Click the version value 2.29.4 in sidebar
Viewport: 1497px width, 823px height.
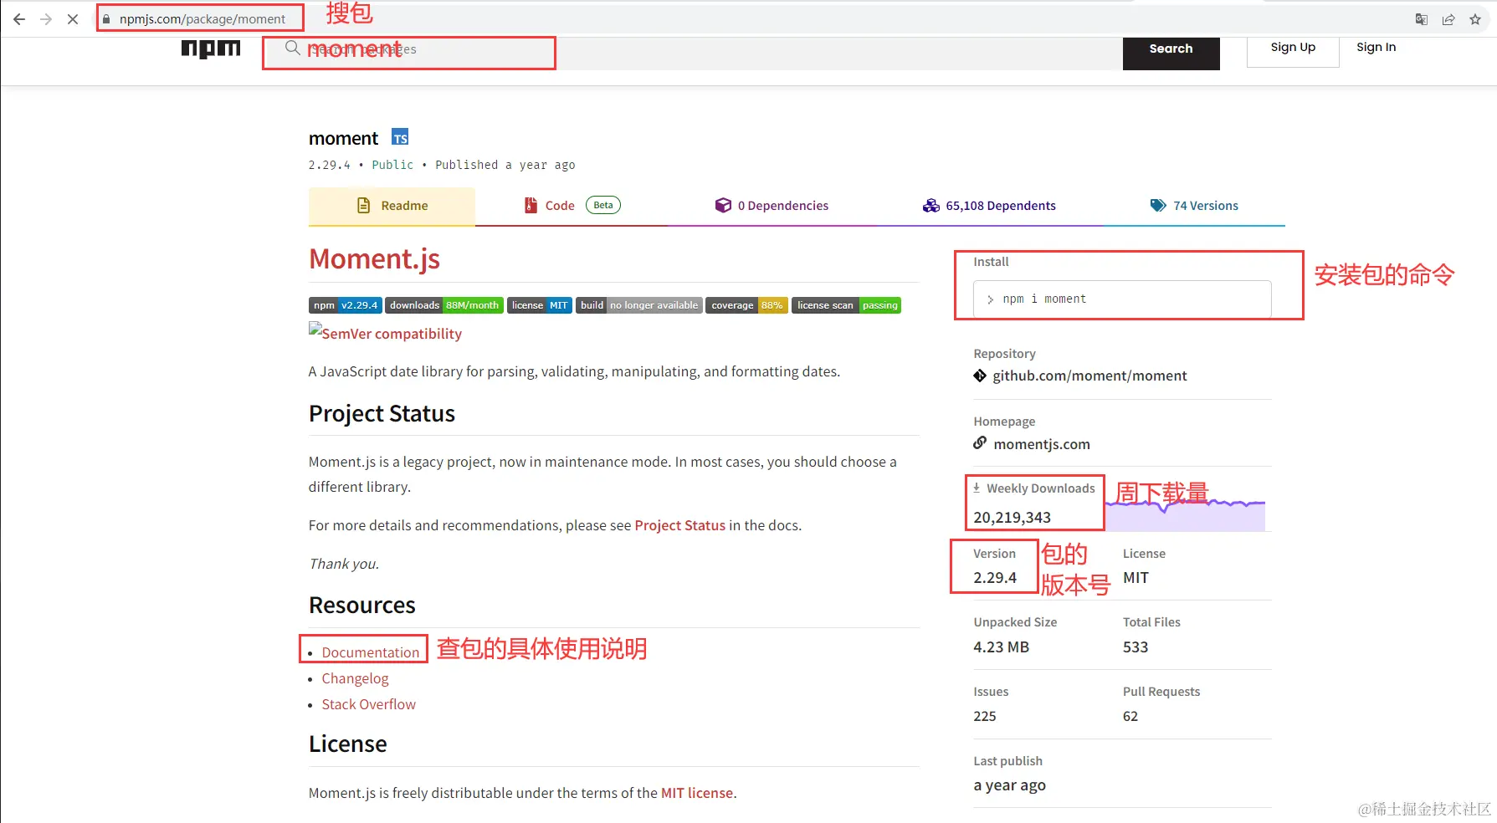pos(995,578)
